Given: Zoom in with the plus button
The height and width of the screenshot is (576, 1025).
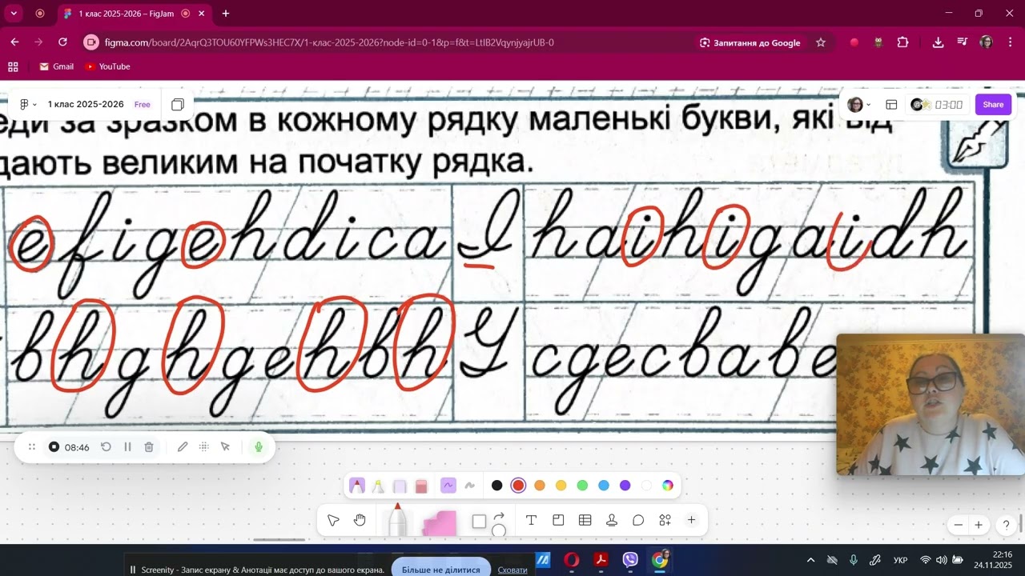Looking at the screenshot, I should click(979, 526).
